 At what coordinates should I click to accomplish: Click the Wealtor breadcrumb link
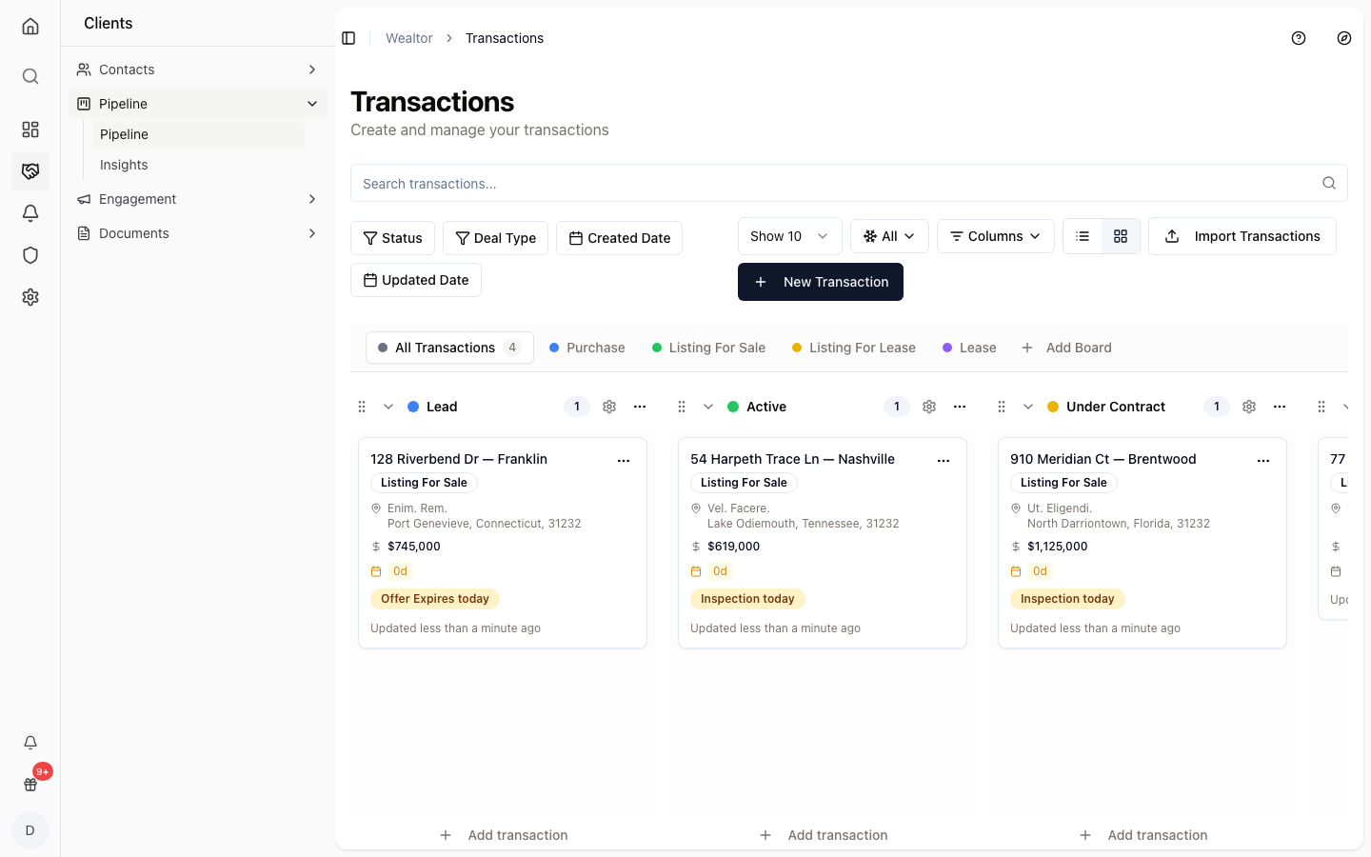[409, 38]
